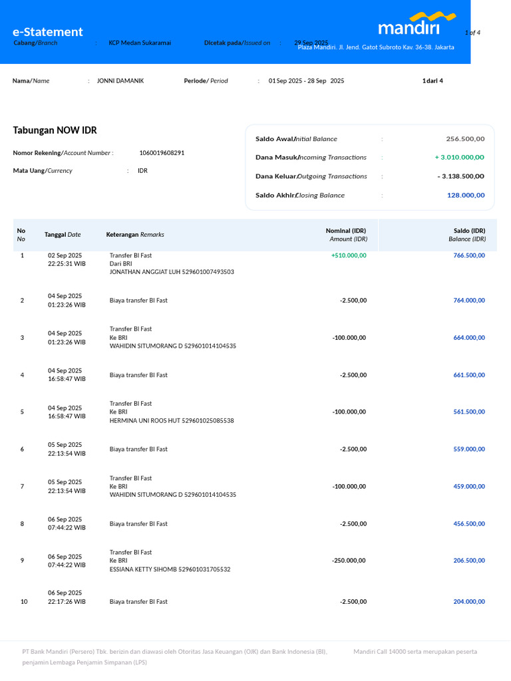Click the Dana Masuk/Incoming Transactions label
Viewport: 511px width, 681px height.
(x=311, y=157)
